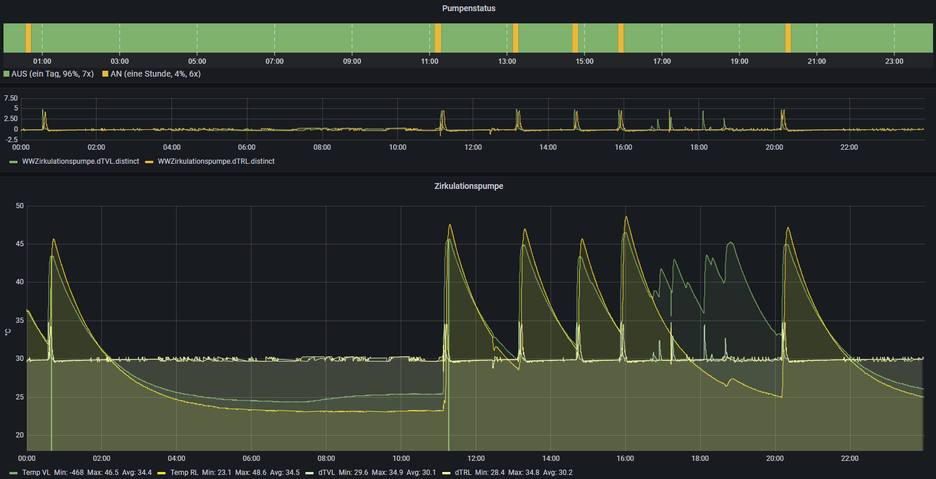Click color line icon of WWZirkulationspumpe.dTVL.distinct
The height and width of the screenshot is (479, 936).
coord(13,162)
